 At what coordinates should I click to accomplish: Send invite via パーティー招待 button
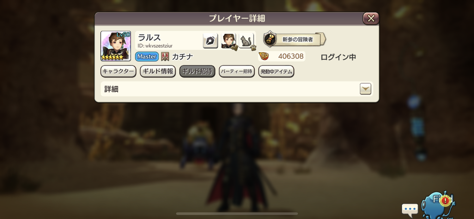(237, 71)
